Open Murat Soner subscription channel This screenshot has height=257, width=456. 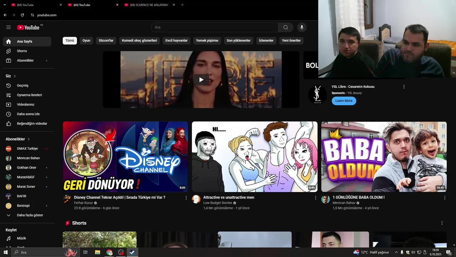click(x=27, y=187)
